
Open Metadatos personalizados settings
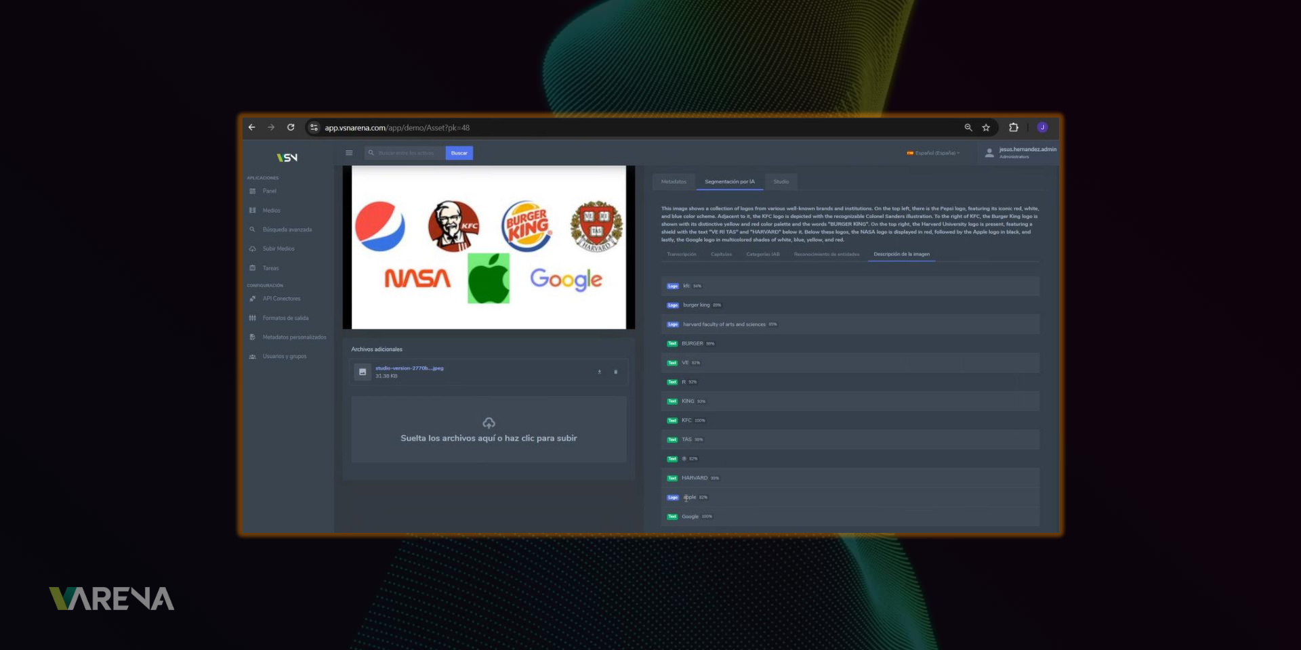coord(295,337)
